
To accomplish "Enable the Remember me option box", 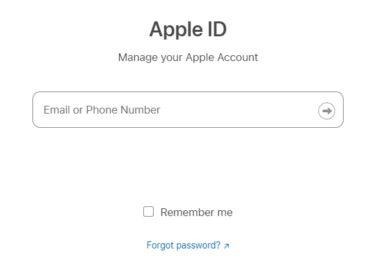I will click(x=148, y=212).
